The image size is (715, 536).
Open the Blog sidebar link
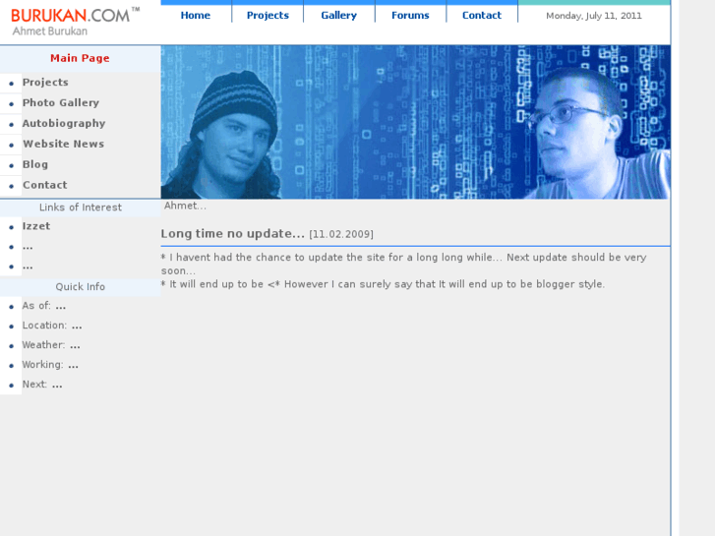click(35, 164)
